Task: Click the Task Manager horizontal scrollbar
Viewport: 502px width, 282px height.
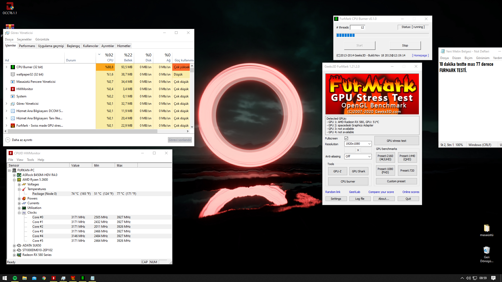Action: [x=83, y=131]
